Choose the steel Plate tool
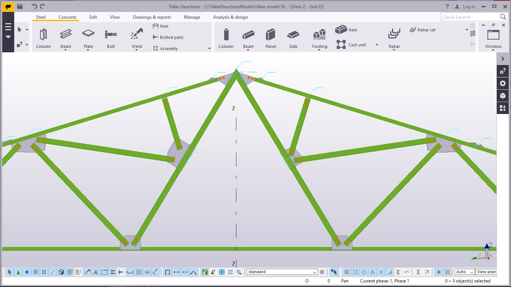The height and width of the screenshot is (287, 511). point(88,39)
